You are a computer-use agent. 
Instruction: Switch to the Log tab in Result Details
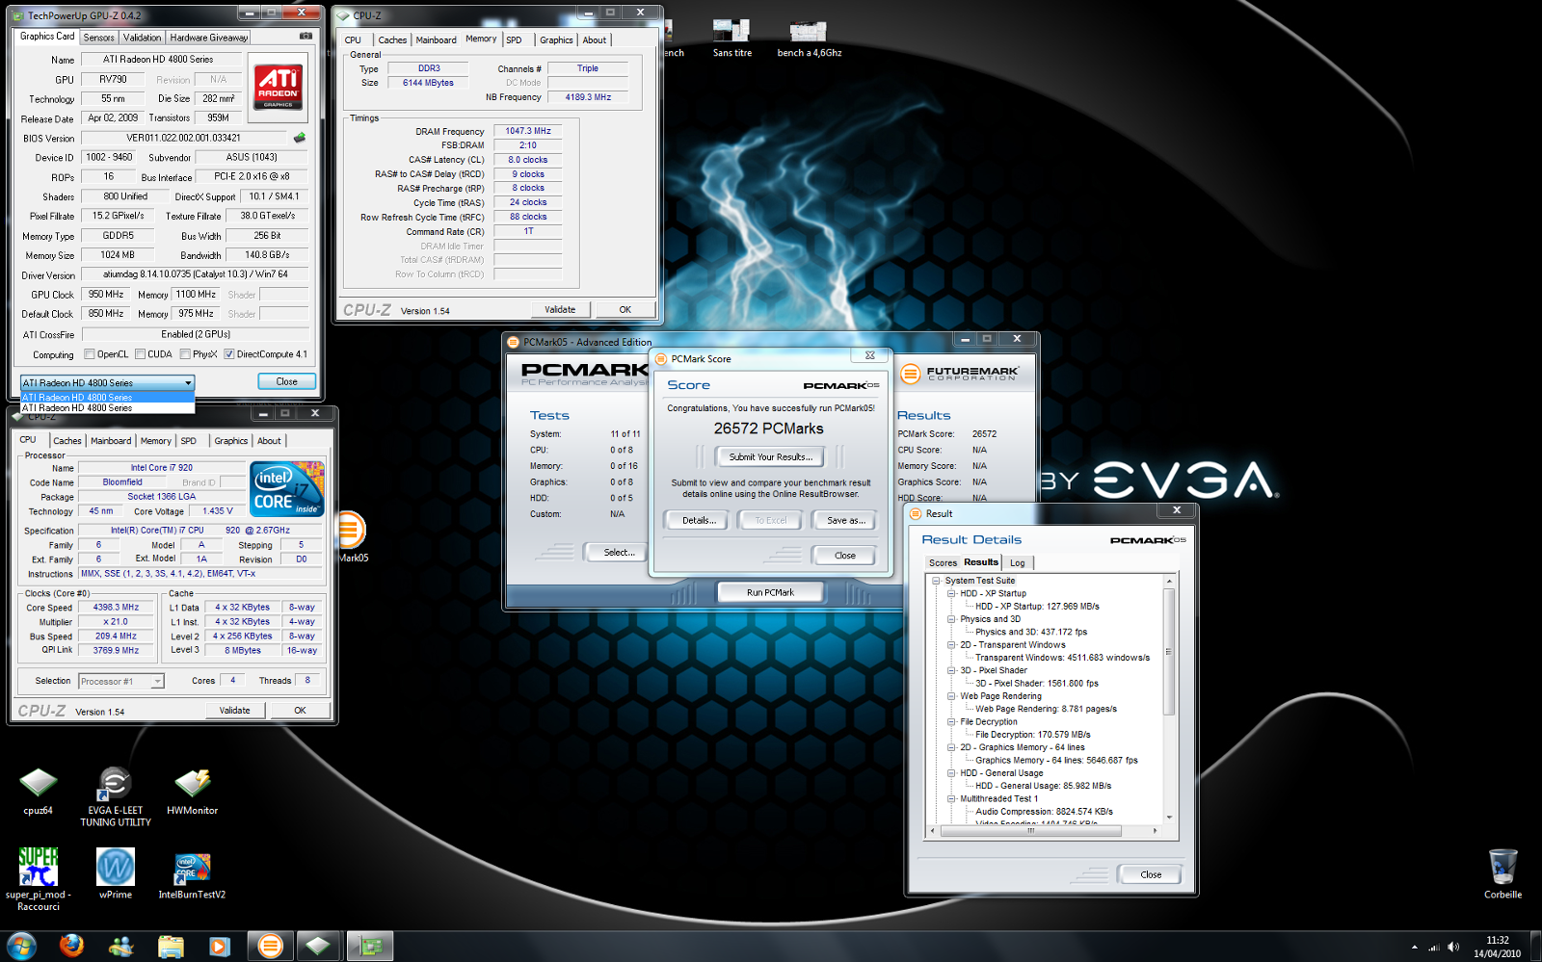click(1018, 562)
